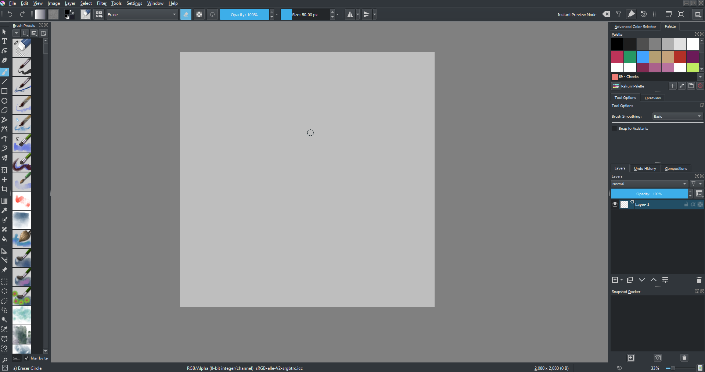Pick the green palette swatch
Viewport: 705px width, 372px height.
(x=630, y=57)
